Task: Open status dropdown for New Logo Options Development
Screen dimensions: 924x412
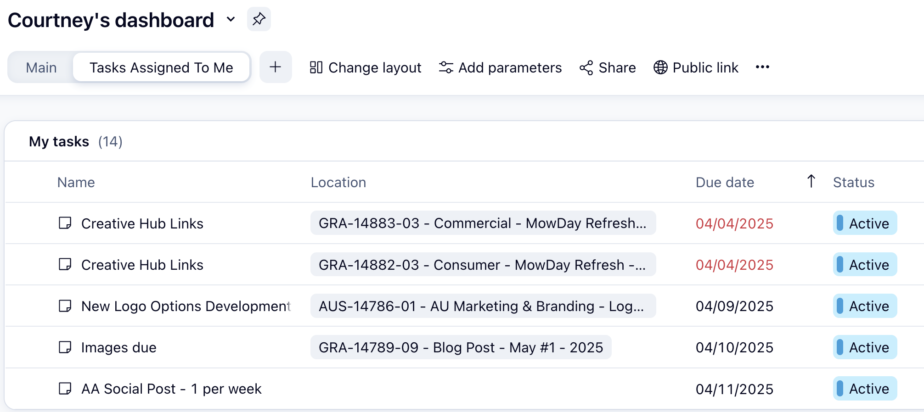Action: click(x=864, y=306)
